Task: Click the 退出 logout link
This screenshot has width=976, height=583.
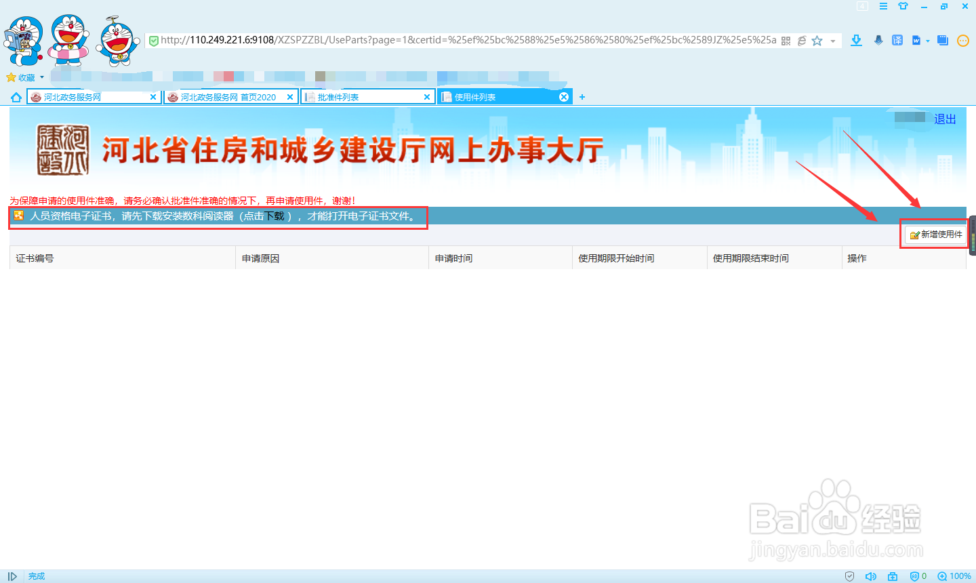Action: tap(945, 119)
